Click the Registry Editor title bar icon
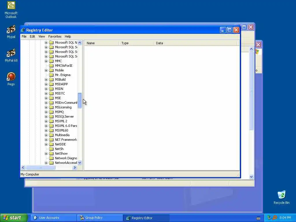 point(23,30)
